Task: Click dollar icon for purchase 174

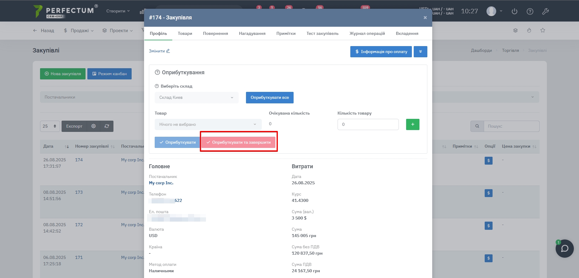Action: (x=488, y=161)
